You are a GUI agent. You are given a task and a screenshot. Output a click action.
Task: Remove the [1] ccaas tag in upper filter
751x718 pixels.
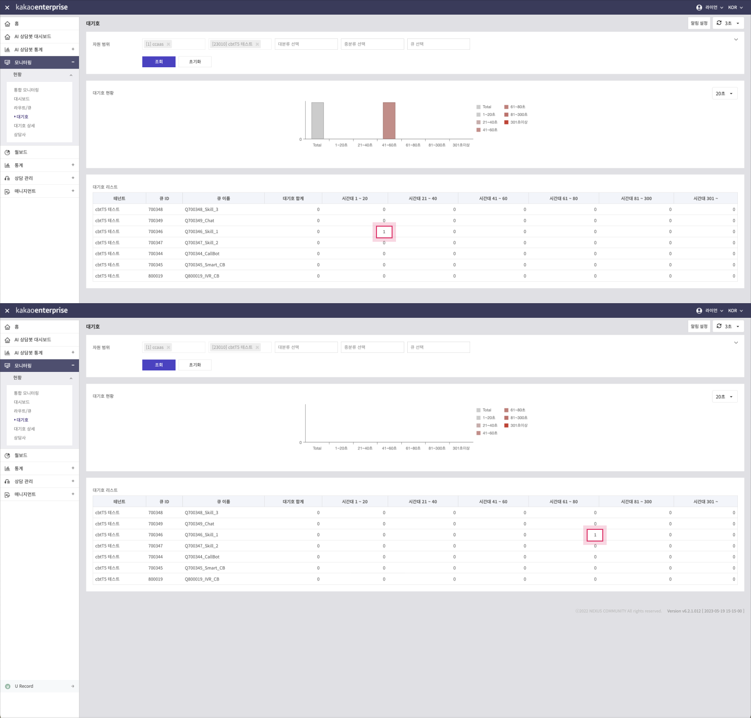[x=169, y=44]
